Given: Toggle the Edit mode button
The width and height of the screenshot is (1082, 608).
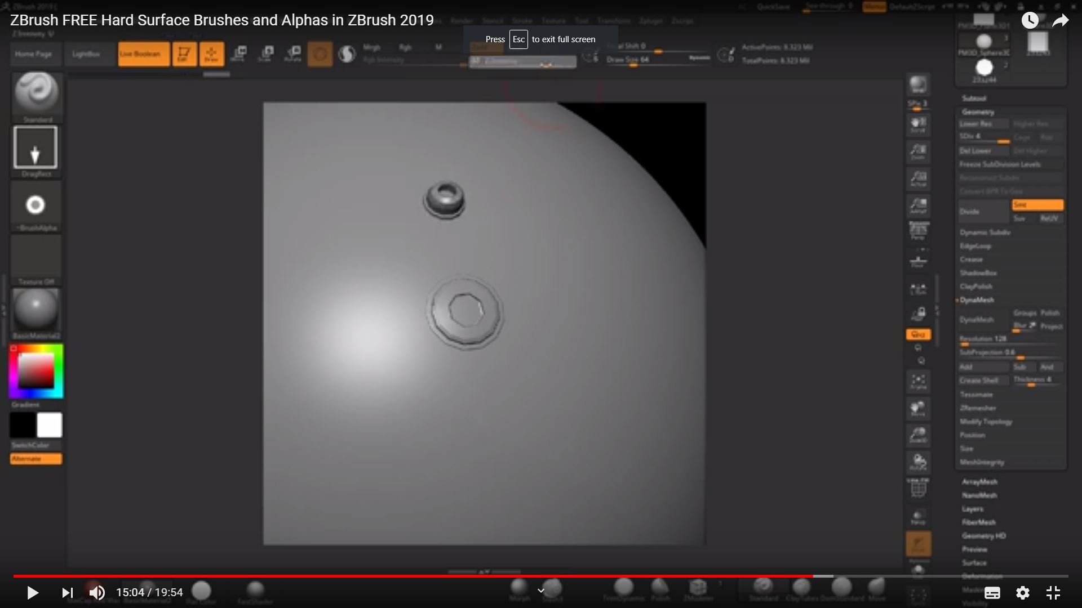Looking at the screenshot, I should 184,54.
